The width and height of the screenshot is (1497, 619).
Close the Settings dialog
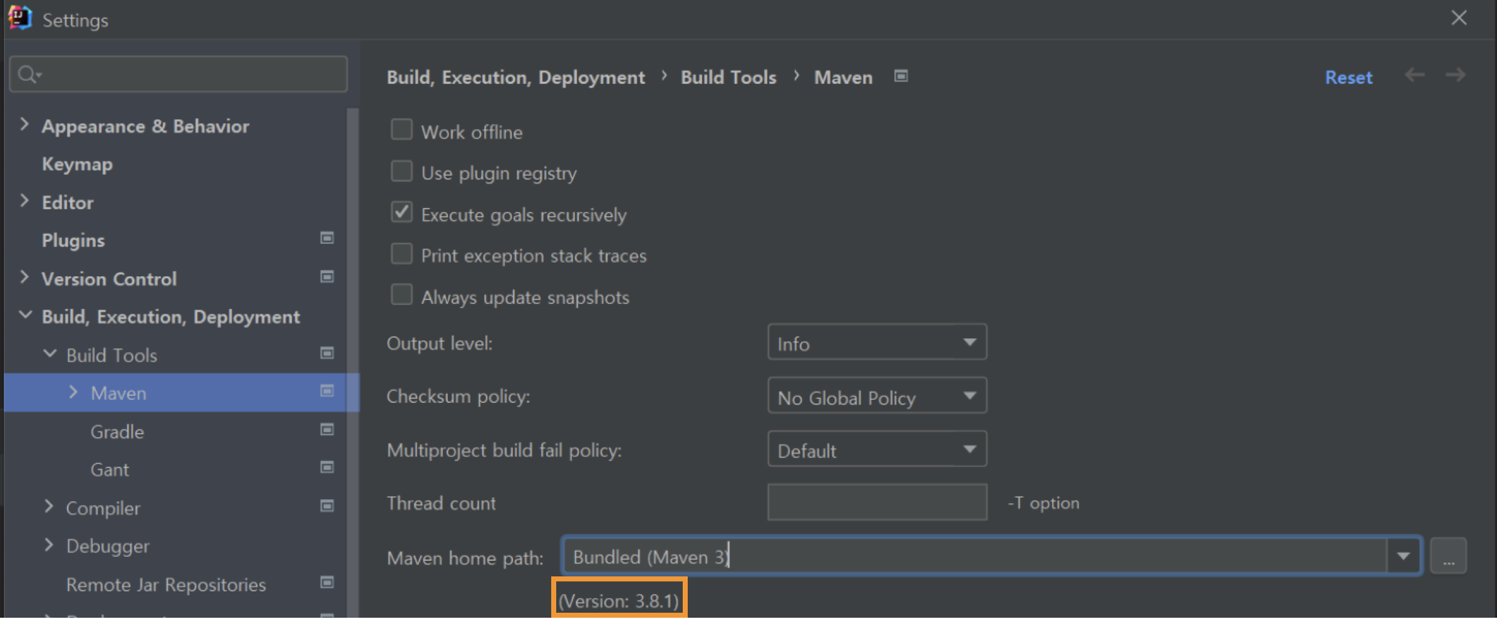click(1459, 18)
